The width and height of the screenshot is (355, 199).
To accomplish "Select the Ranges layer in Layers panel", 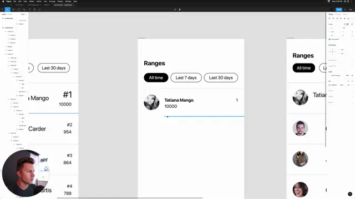I will click(x=10, y=46).
